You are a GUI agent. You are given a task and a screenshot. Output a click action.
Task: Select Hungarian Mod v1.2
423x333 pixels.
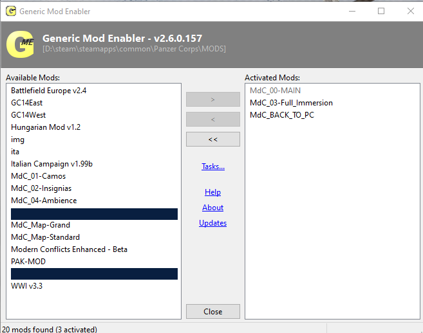tap(46, 127)
